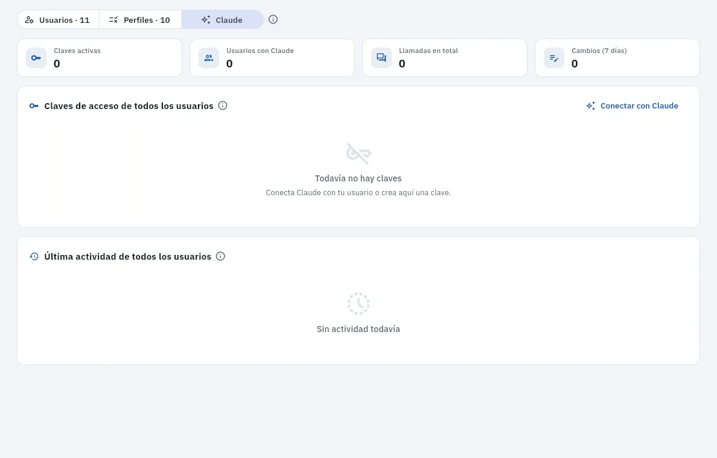
Task: Click the 0 value under Claves activas
Action: (x=57, y=63)
